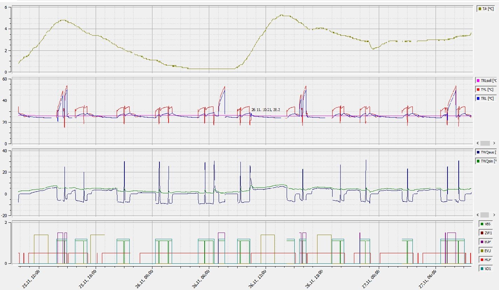Toggle the VBS signal legend
The width and height of the screenshot is (499, 290).
pos(486,224)
